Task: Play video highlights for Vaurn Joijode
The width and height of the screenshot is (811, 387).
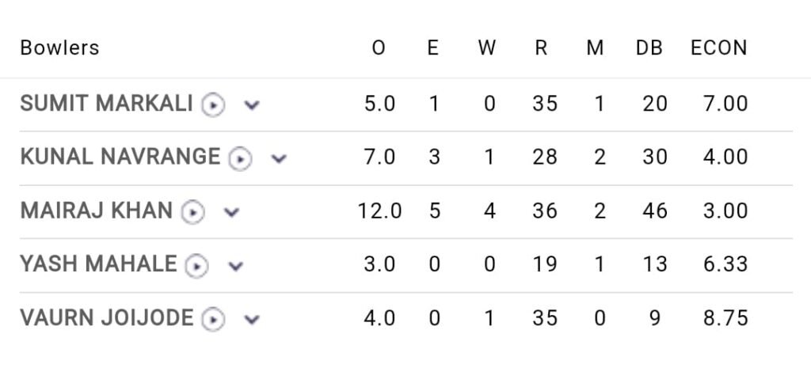Action: click(x=213, y=319)
